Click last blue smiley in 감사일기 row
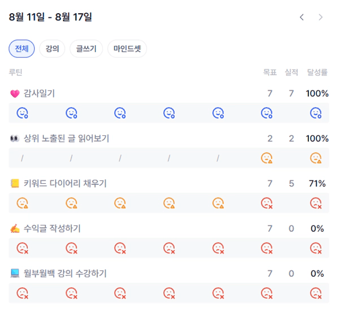 coord(316,113)
